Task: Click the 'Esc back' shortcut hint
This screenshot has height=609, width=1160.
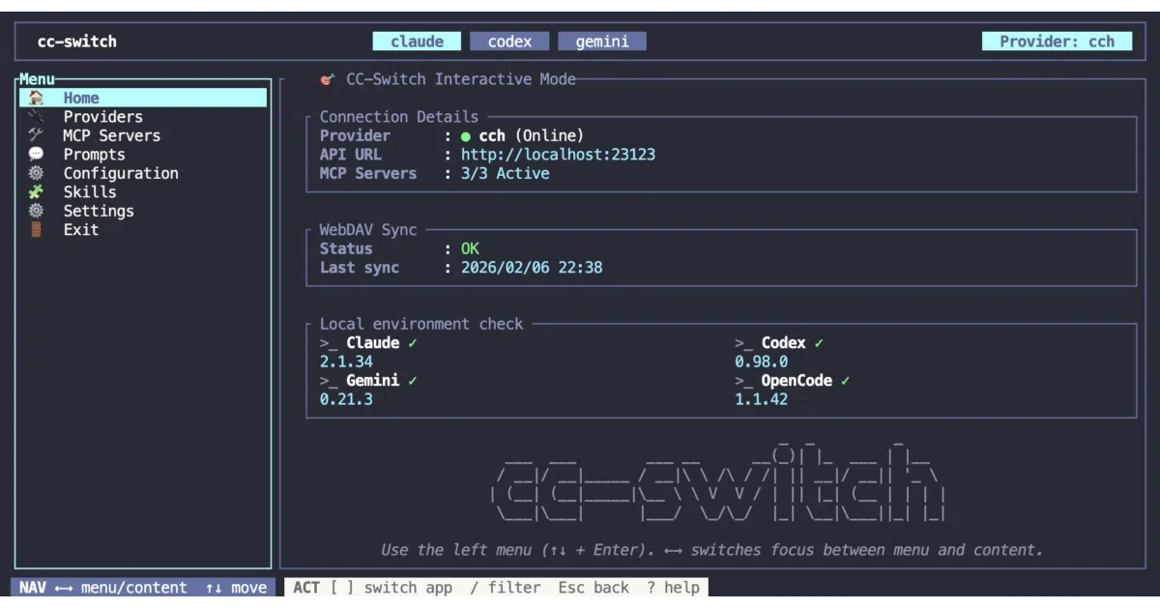Action: 593,588
